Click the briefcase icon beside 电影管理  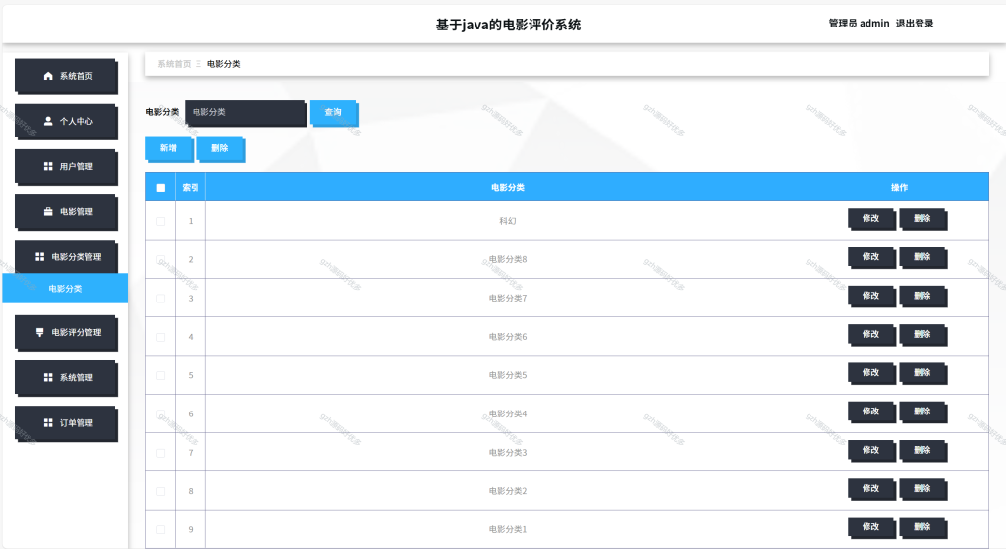click(x=48, y=212)
